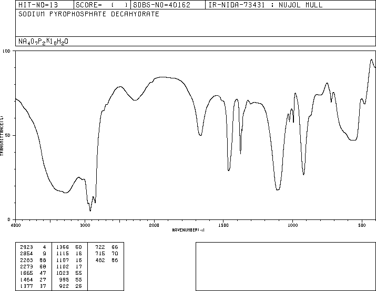The image size is (376, 291).
Task: Click the 1023 peak table entry
Action: [69, 273]
